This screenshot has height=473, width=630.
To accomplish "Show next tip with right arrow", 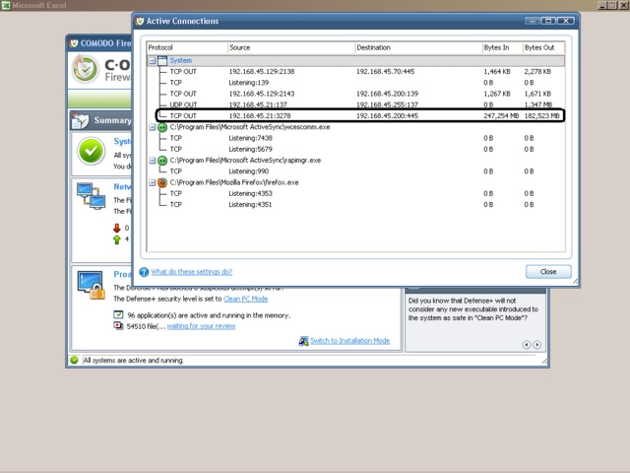I will coord(536,345).
